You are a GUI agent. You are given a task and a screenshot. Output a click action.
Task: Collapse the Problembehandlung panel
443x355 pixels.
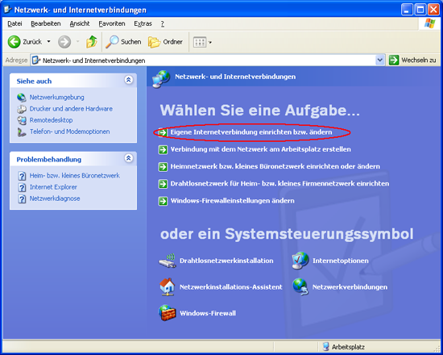pos(129,158)
